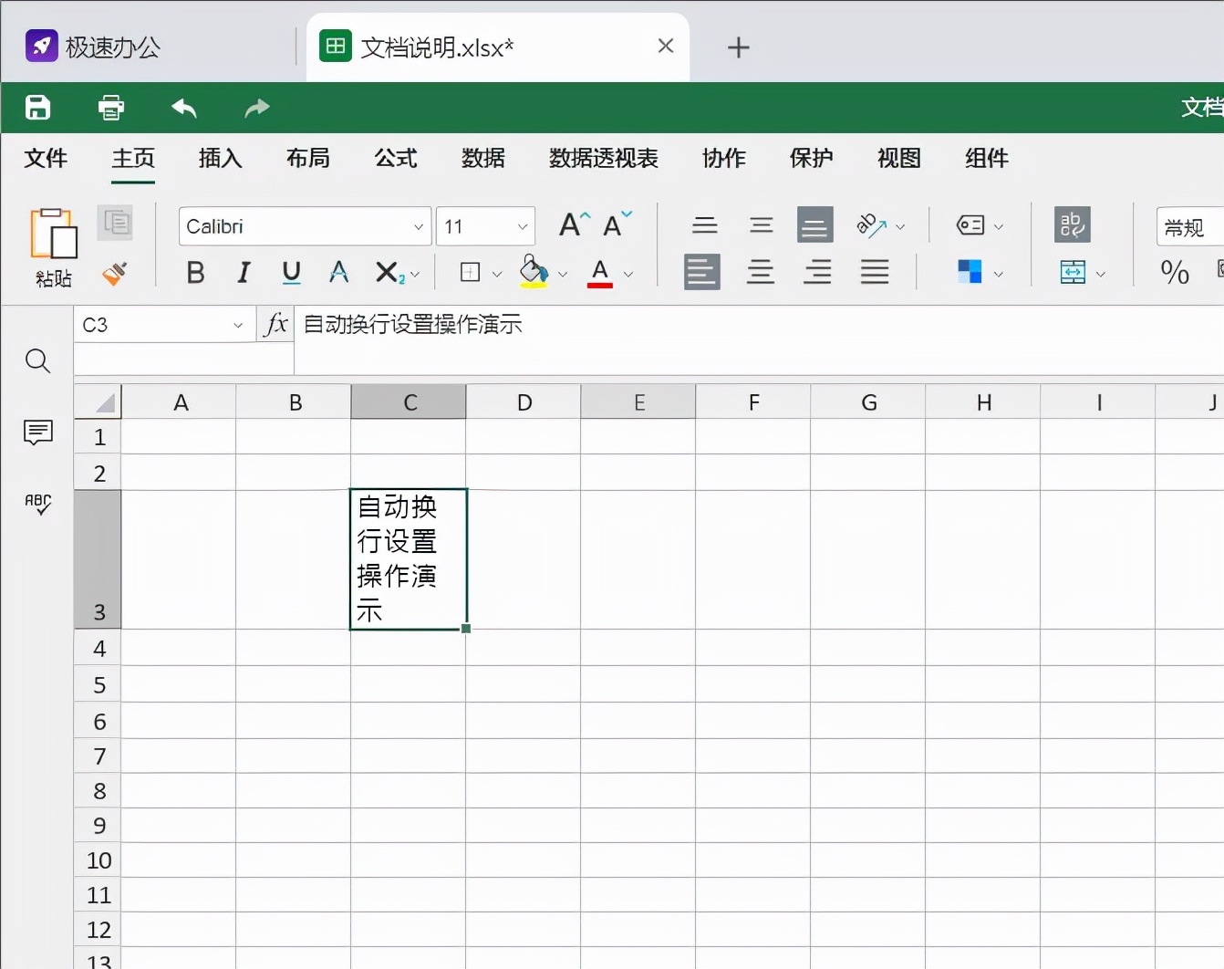Open the spell check tool in sidebar
The image size is (1224, 969).
coord(37,504)
